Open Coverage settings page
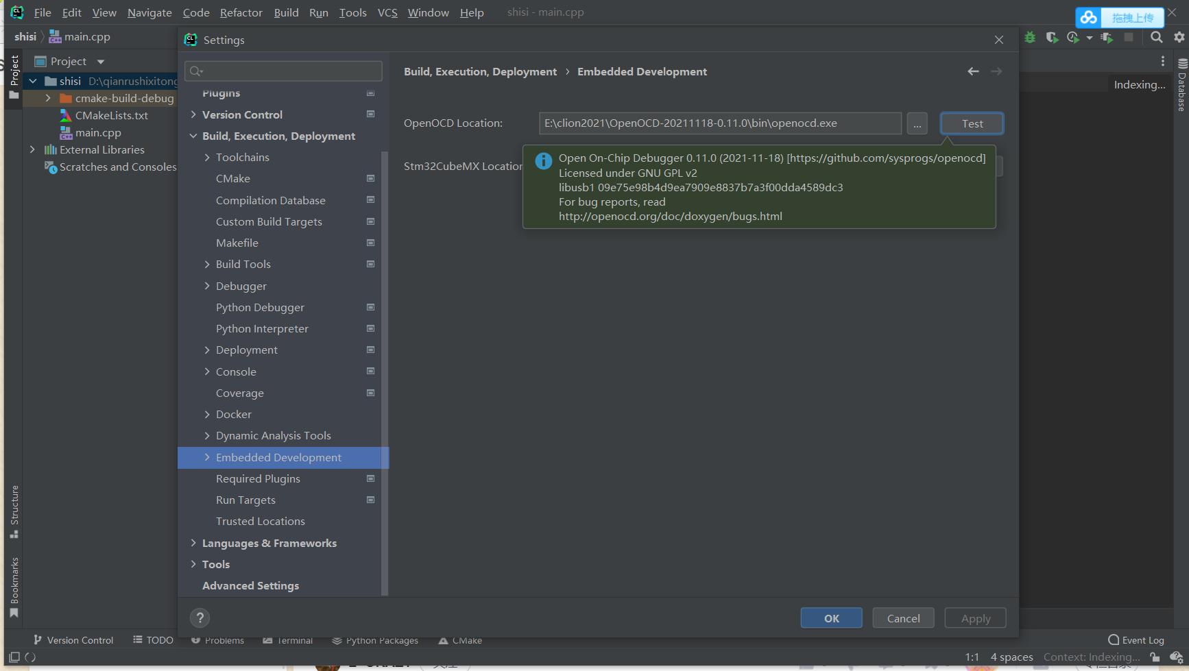 [x=240, y=393]
